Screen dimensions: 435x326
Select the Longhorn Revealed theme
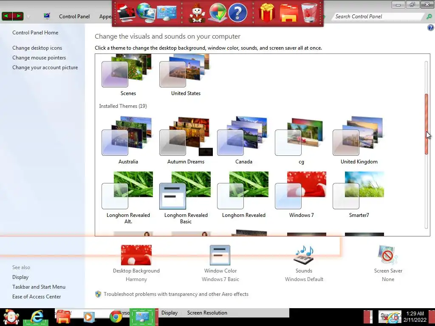[243, 194]
